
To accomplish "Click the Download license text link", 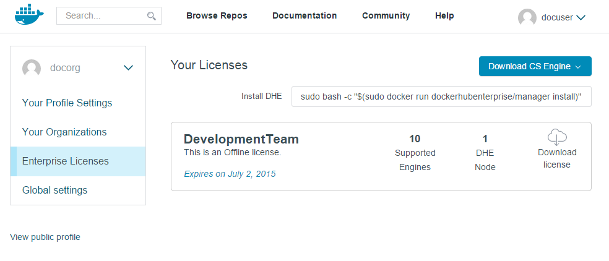I will pos(557,158).
